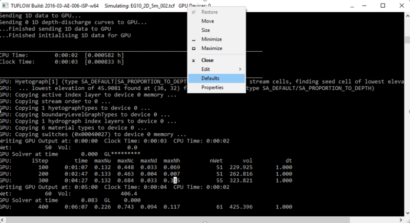Image resolution: width=410 pixels, height=223 pixels.
Task: Maximize the TUFLOW console window
Action: click(383, 6)
